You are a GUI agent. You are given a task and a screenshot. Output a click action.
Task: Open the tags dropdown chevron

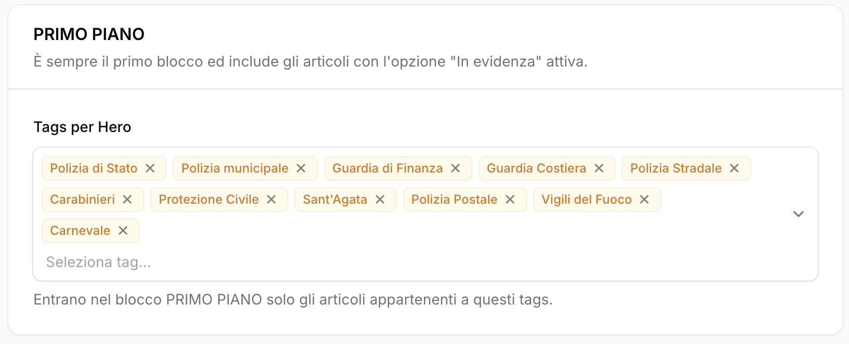point(799,214)
